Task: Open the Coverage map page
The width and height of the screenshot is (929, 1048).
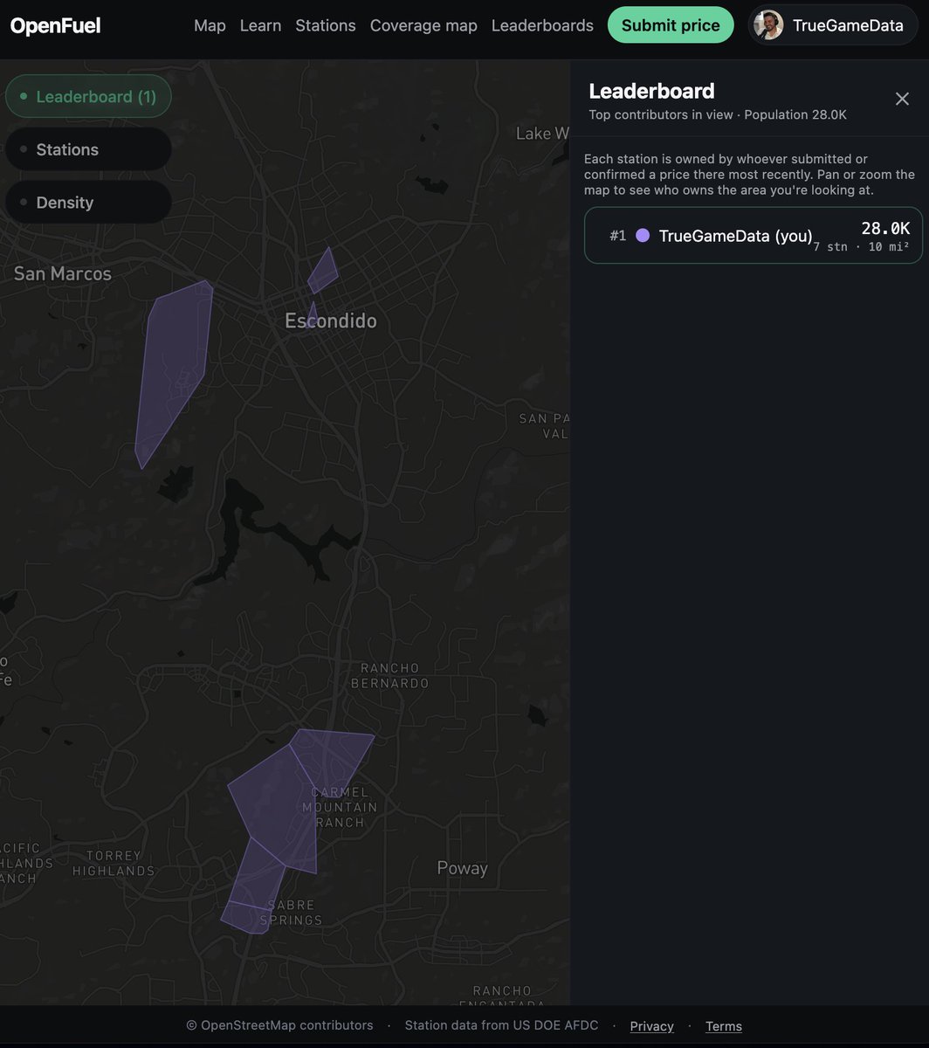Action: pyautogui.click(x=423, y=25)
